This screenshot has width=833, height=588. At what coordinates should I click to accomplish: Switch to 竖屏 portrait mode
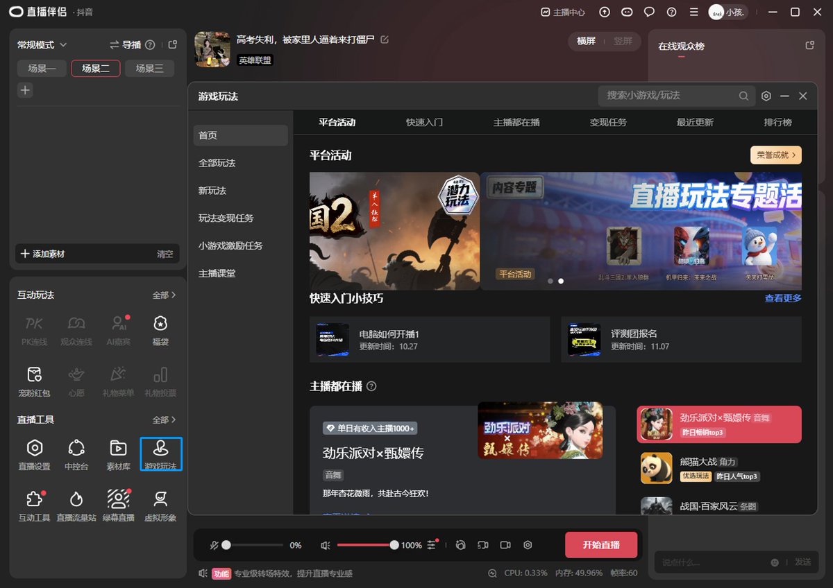tap(623, 41)
